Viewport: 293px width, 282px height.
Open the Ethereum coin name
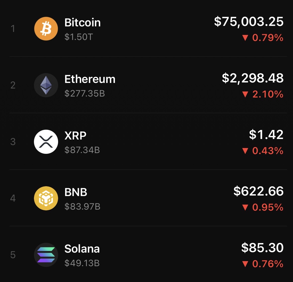click(90, 79)
